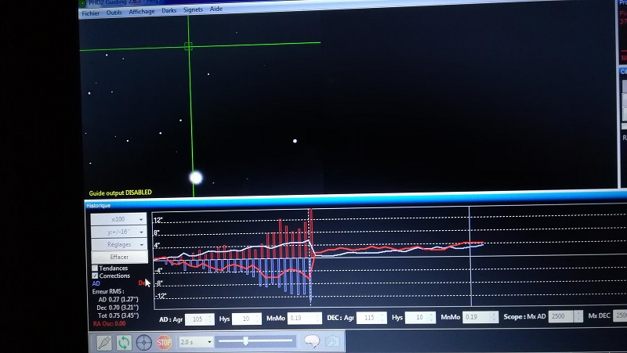Select the bright star in the image center
Image resolution: width=627 pixels, height=353 pixels.
pyautogui.click(x=295, y=141)
